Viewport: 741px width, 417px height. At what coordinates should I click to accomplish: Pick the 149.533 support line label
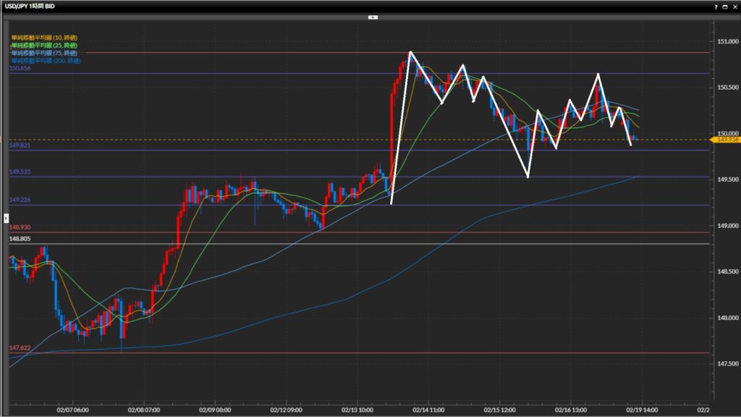19,172
